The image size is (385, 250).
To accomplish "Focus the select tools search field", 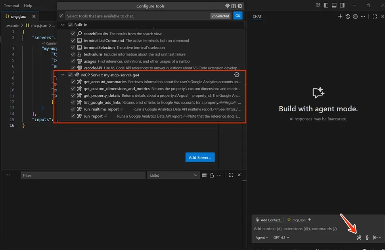I will click(138, 16).
